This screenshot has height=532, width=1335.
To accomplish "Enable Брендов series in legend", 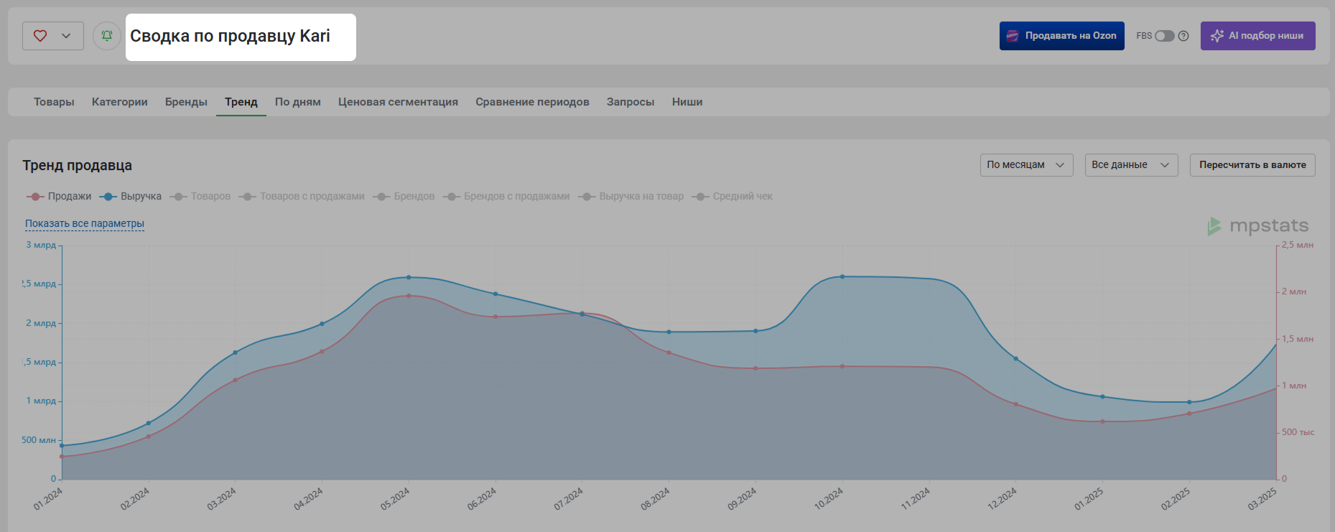I will [404, 197].
